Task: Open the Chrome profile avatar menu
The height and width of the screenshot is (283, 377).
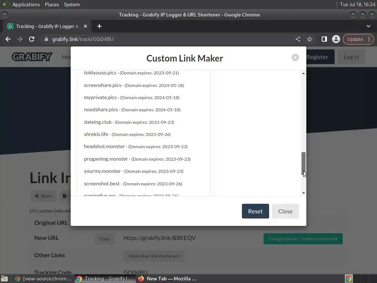Action: [336, 39]
